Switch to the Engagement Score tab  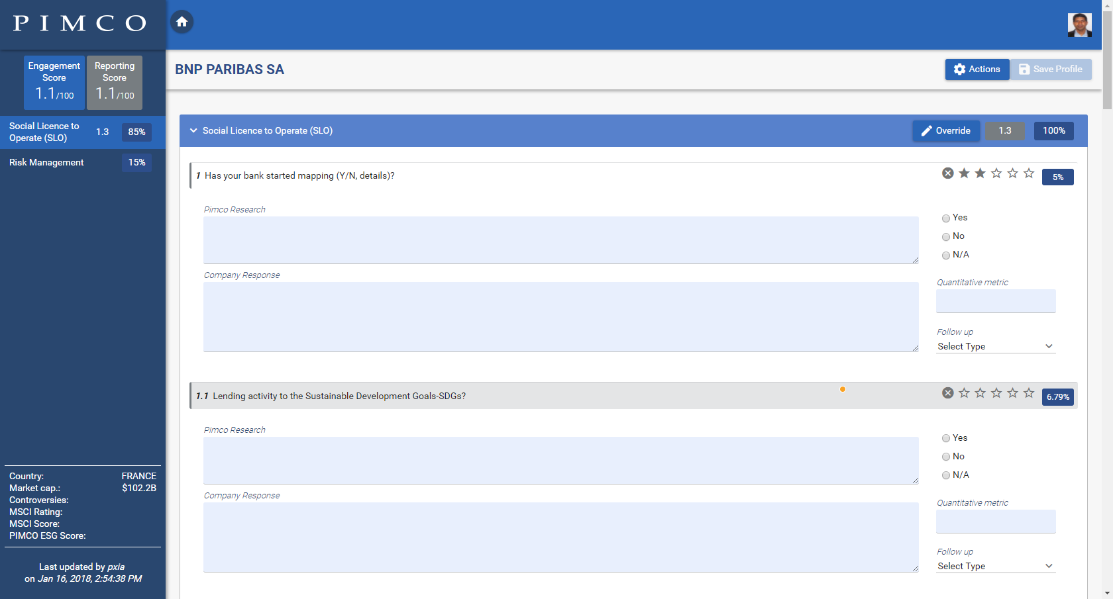(54, 83)
